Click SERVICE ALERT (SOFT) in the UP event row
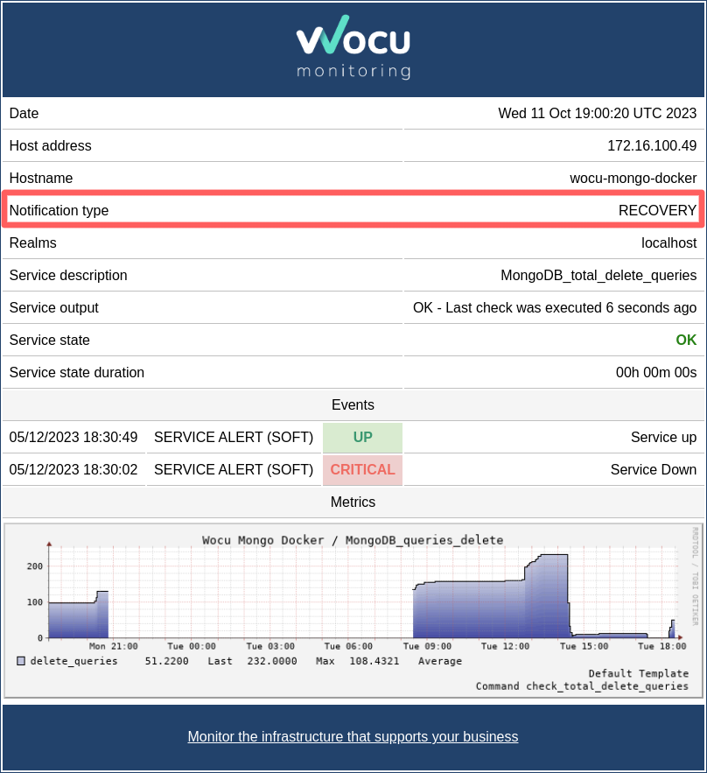707x773 pixels. 234,438
